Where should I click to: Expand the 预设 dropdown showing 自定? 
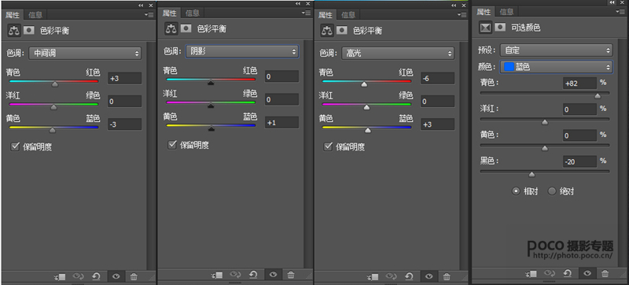point(557,50)
